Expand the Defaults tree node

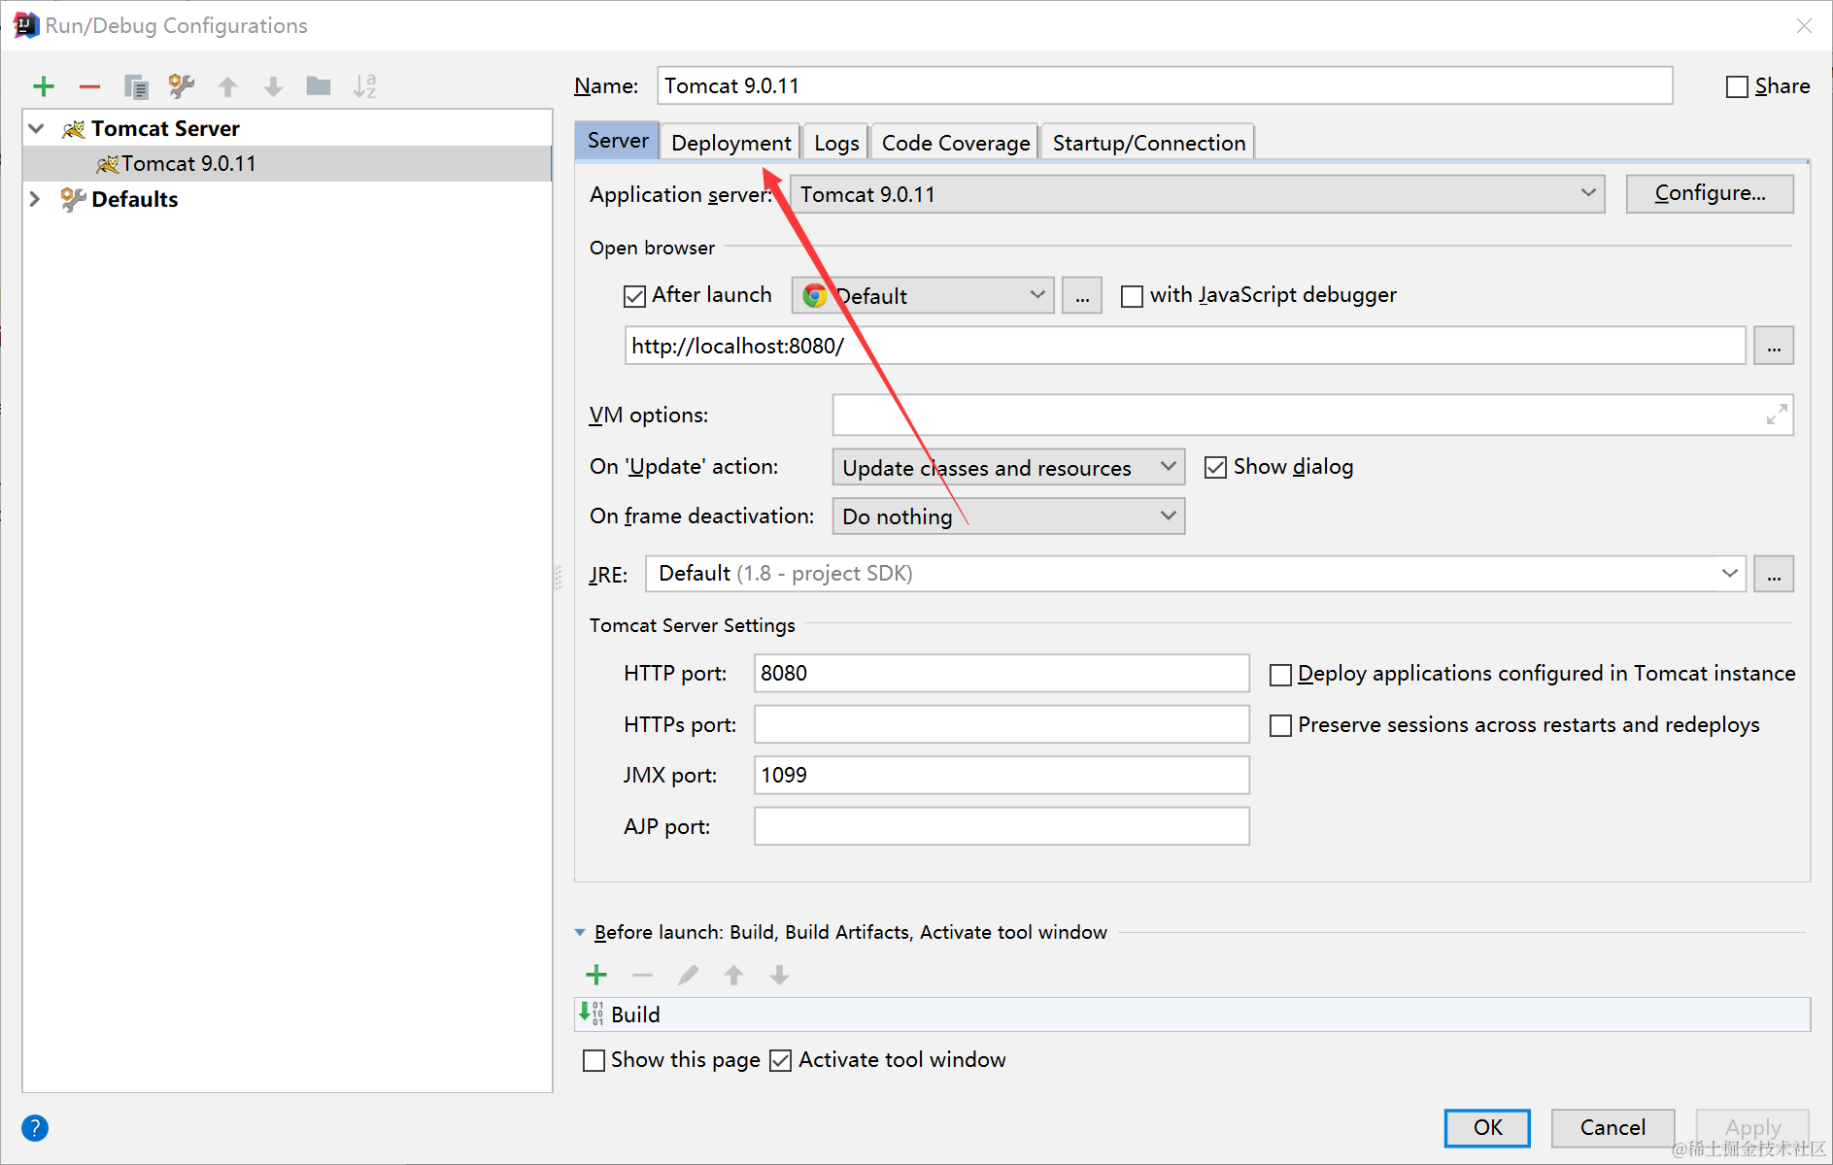(x=35, y=199)
